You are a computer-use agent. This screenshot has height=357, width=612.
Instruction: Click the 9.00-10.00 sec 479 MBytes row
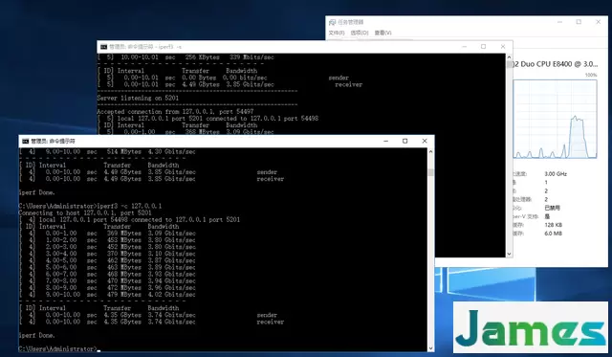107,295
